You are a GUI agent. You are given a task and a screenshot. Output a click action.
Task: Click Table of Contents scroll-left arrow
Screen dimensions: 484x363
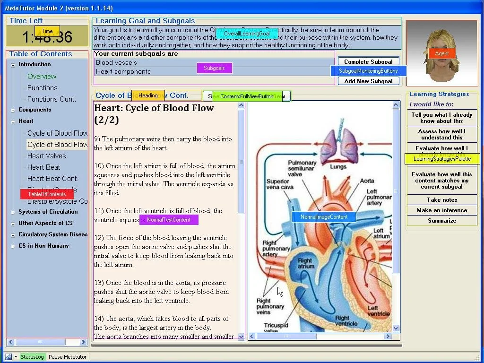11,342
